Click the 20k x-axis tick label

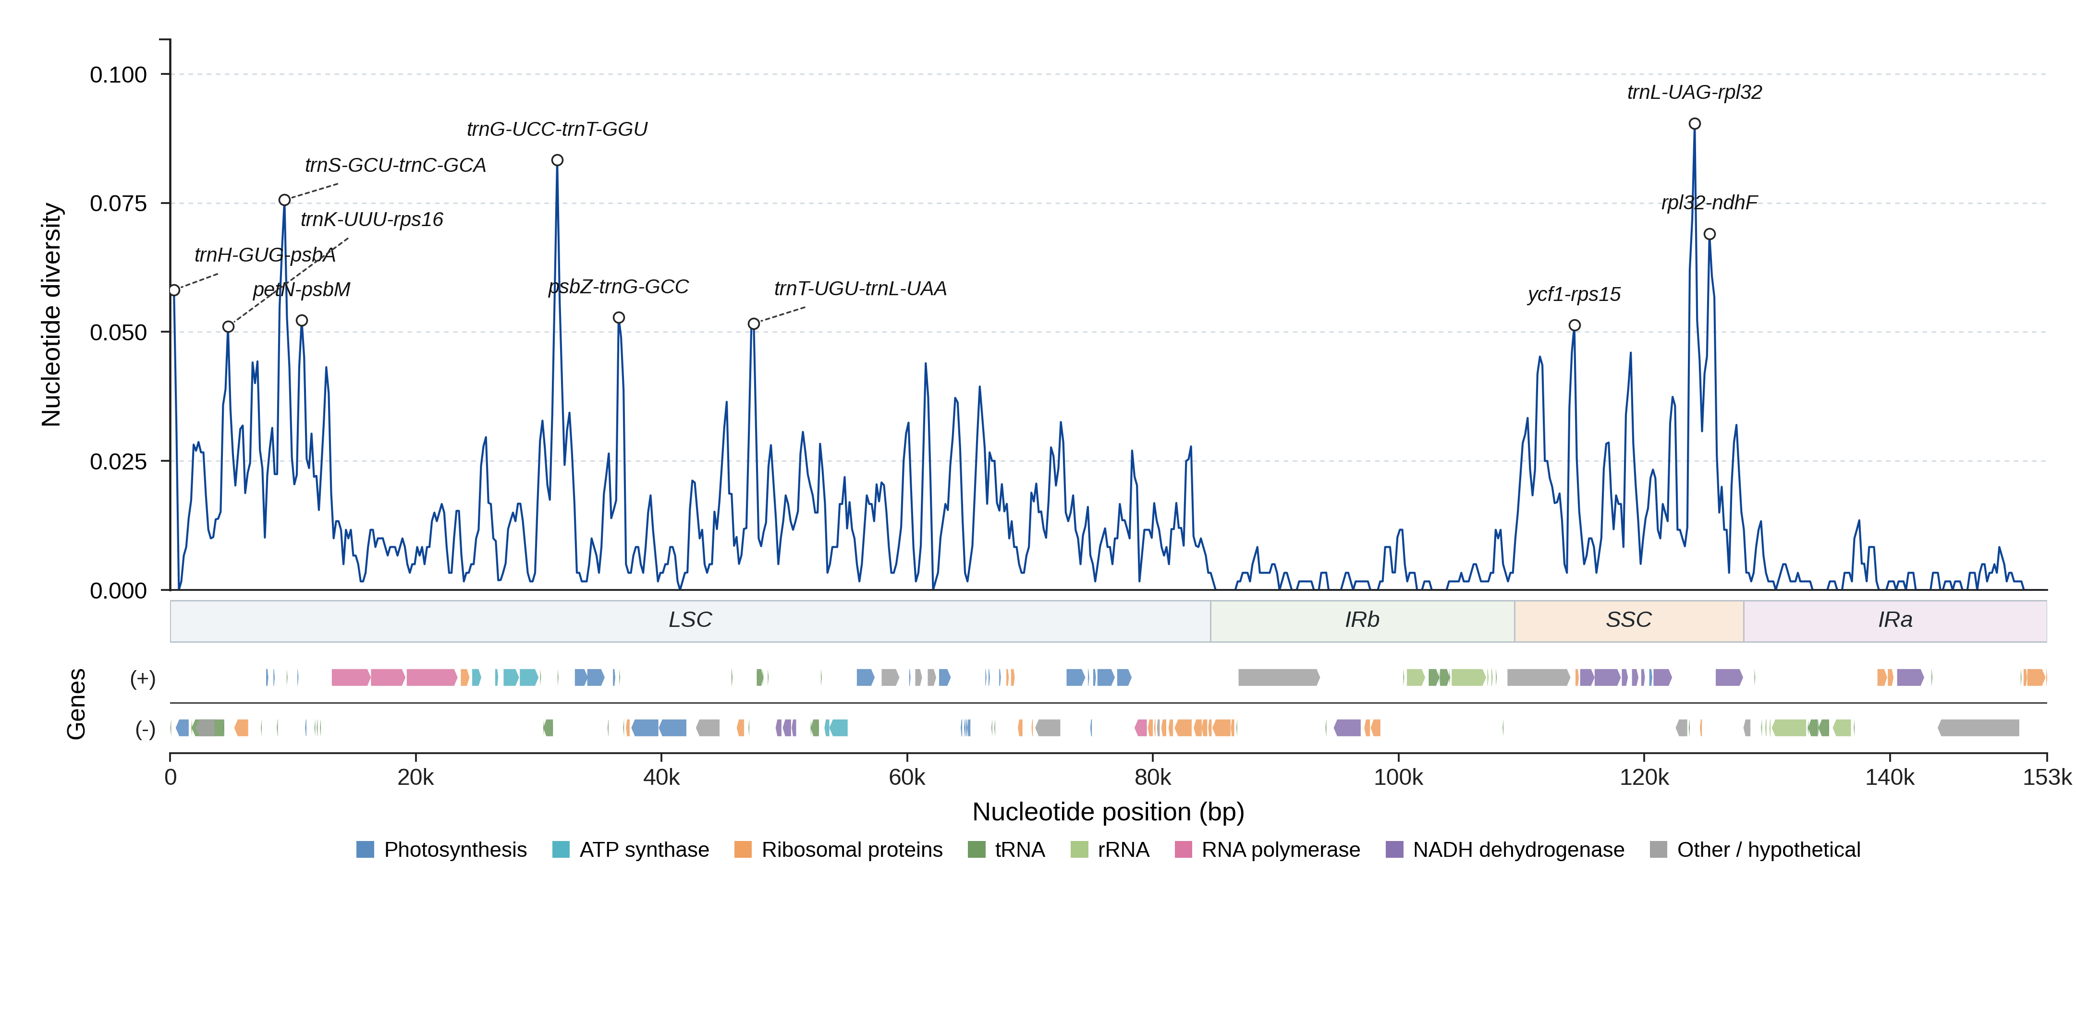tap(416, 777)
